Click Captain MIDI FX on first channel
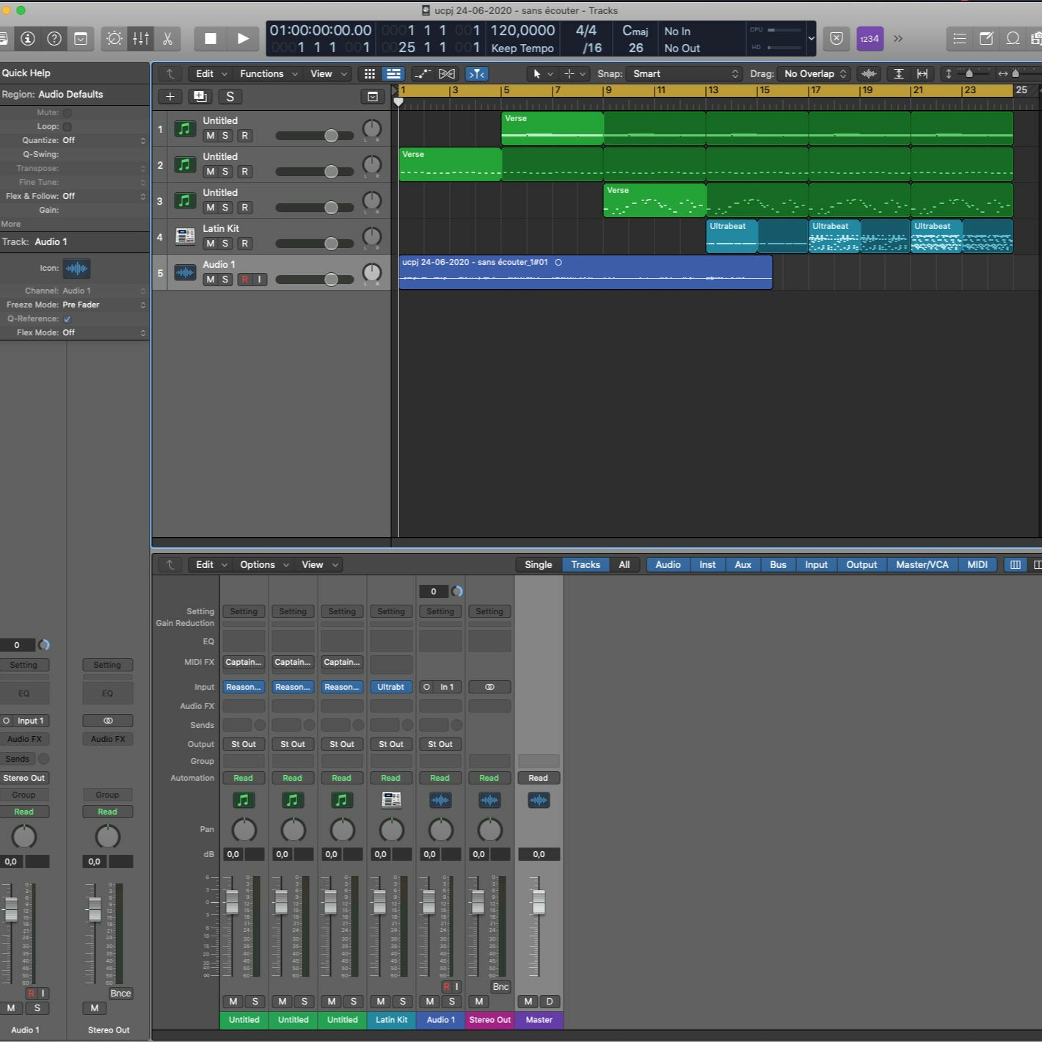The width and height of the screenshot is (1042, 1042). point(243,662)
